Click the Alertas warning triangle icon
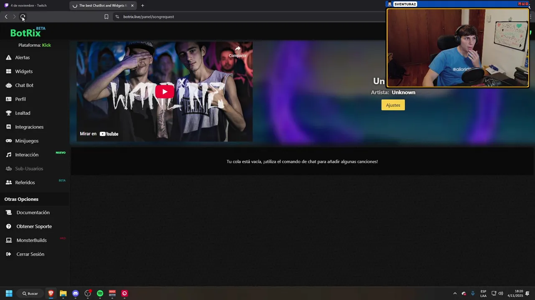The image size is (535, 300). point(8,57)
